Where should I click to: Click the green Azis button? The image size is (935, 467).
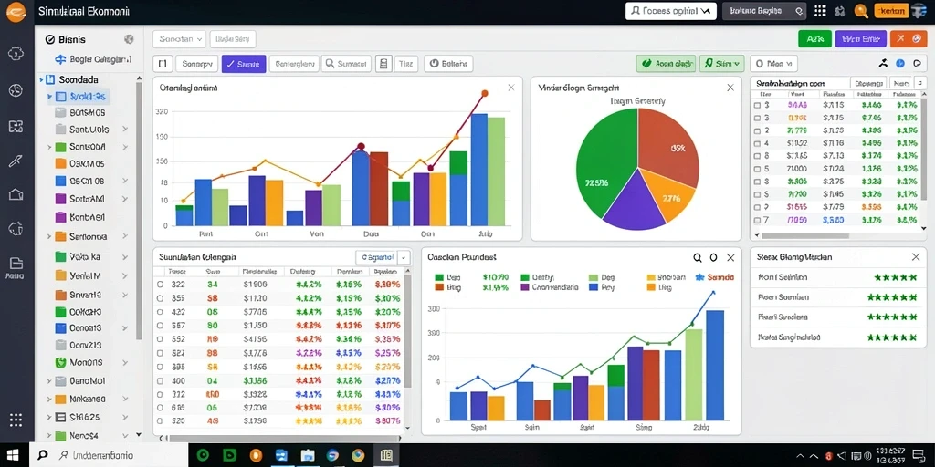point(814,38)
